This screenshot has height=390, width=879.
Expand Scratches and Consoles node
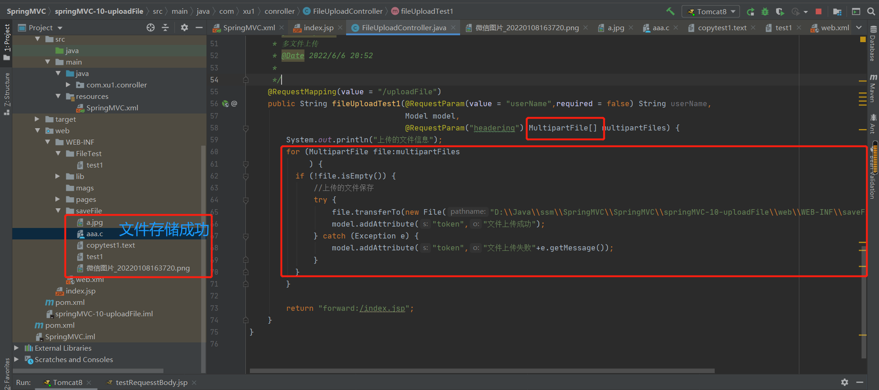16,359
